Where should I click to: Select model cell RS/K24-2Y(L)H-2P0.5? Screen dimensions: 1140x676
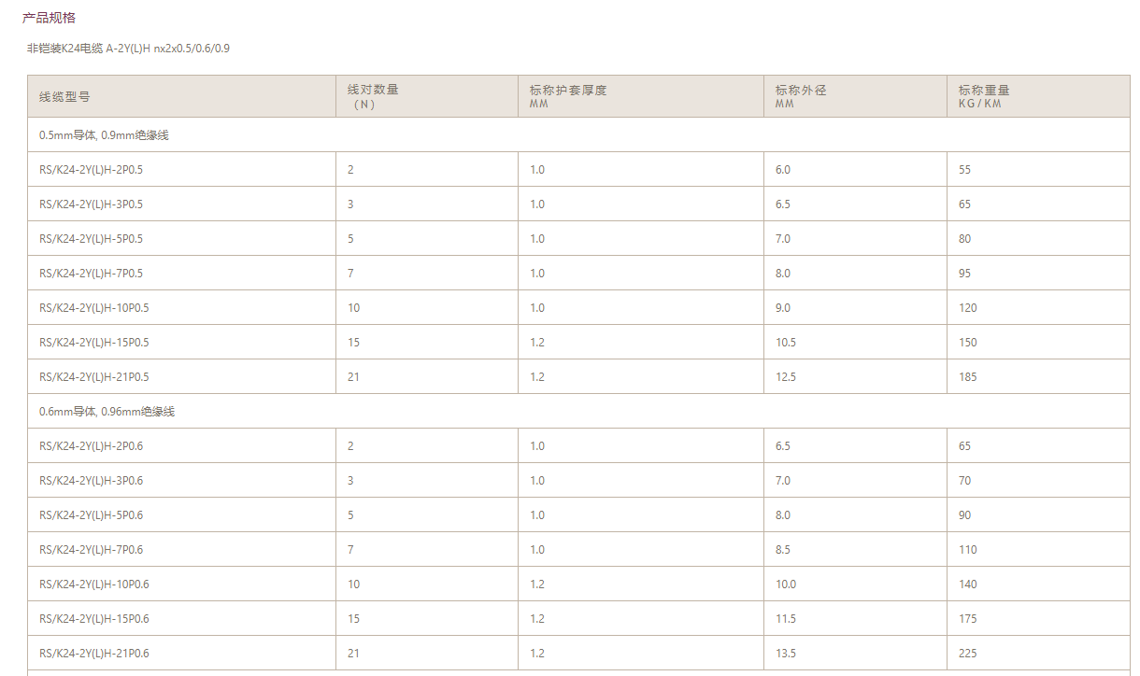[91, 170]
